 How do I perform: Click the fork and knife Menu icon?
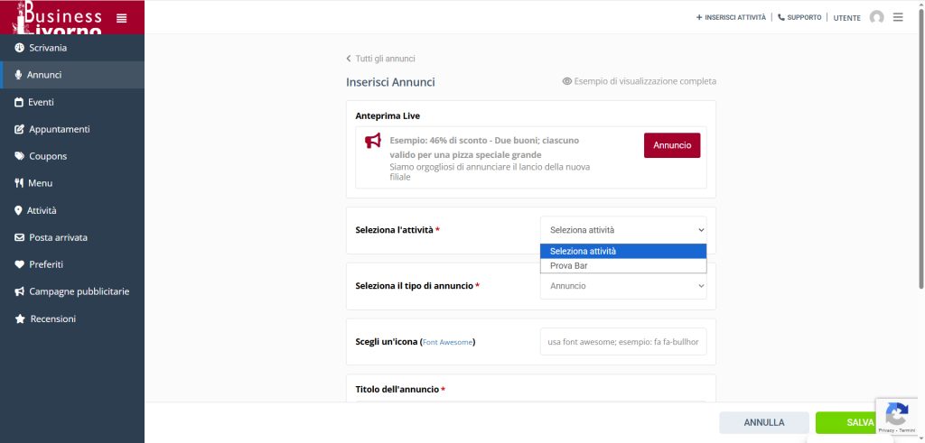click(19, 183)
